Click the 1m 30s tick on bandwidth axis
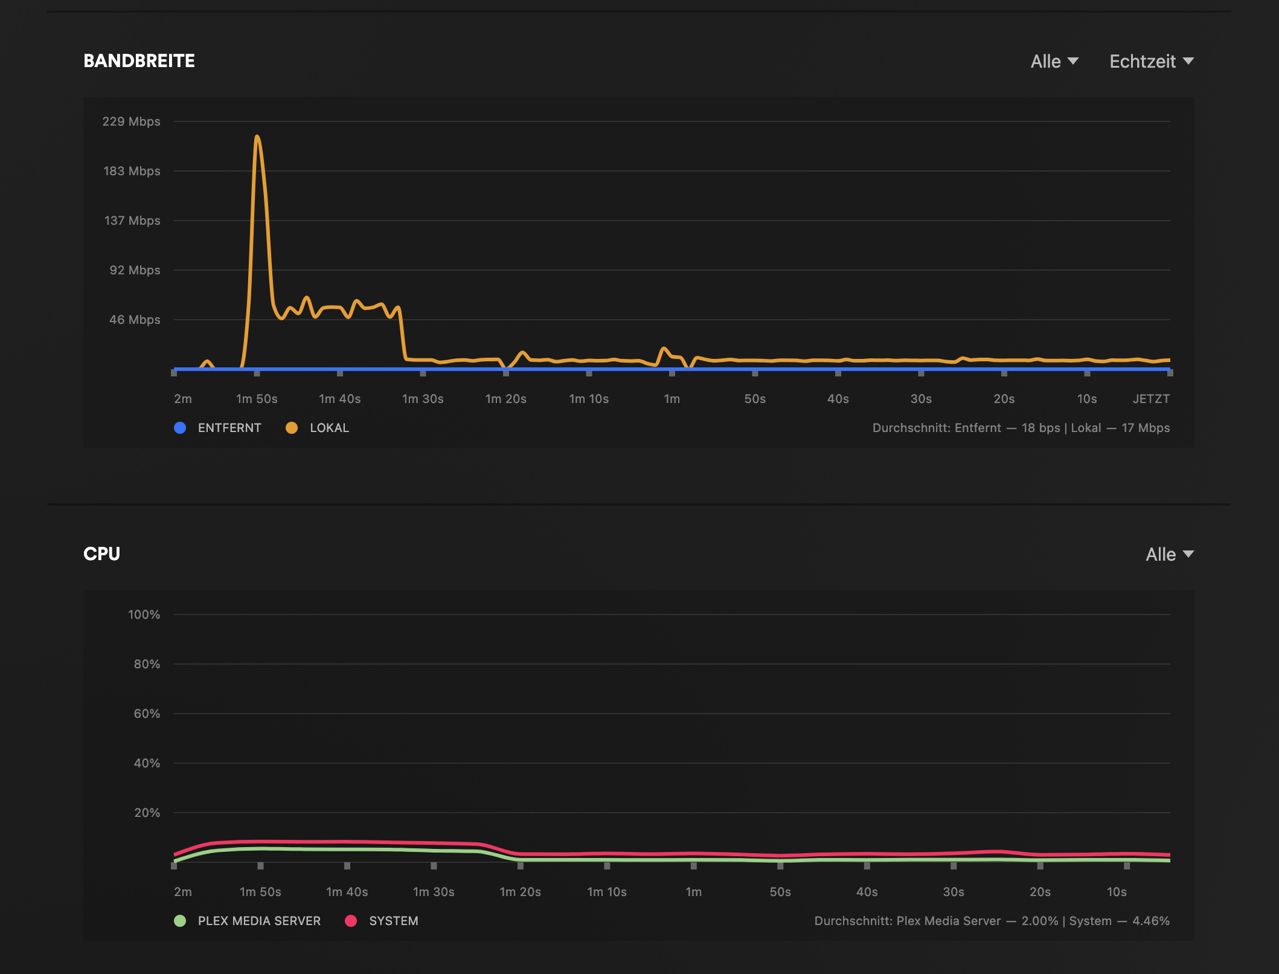Image resolution: width=1279 pixels, height=974 pixels. tap(423, 373)
